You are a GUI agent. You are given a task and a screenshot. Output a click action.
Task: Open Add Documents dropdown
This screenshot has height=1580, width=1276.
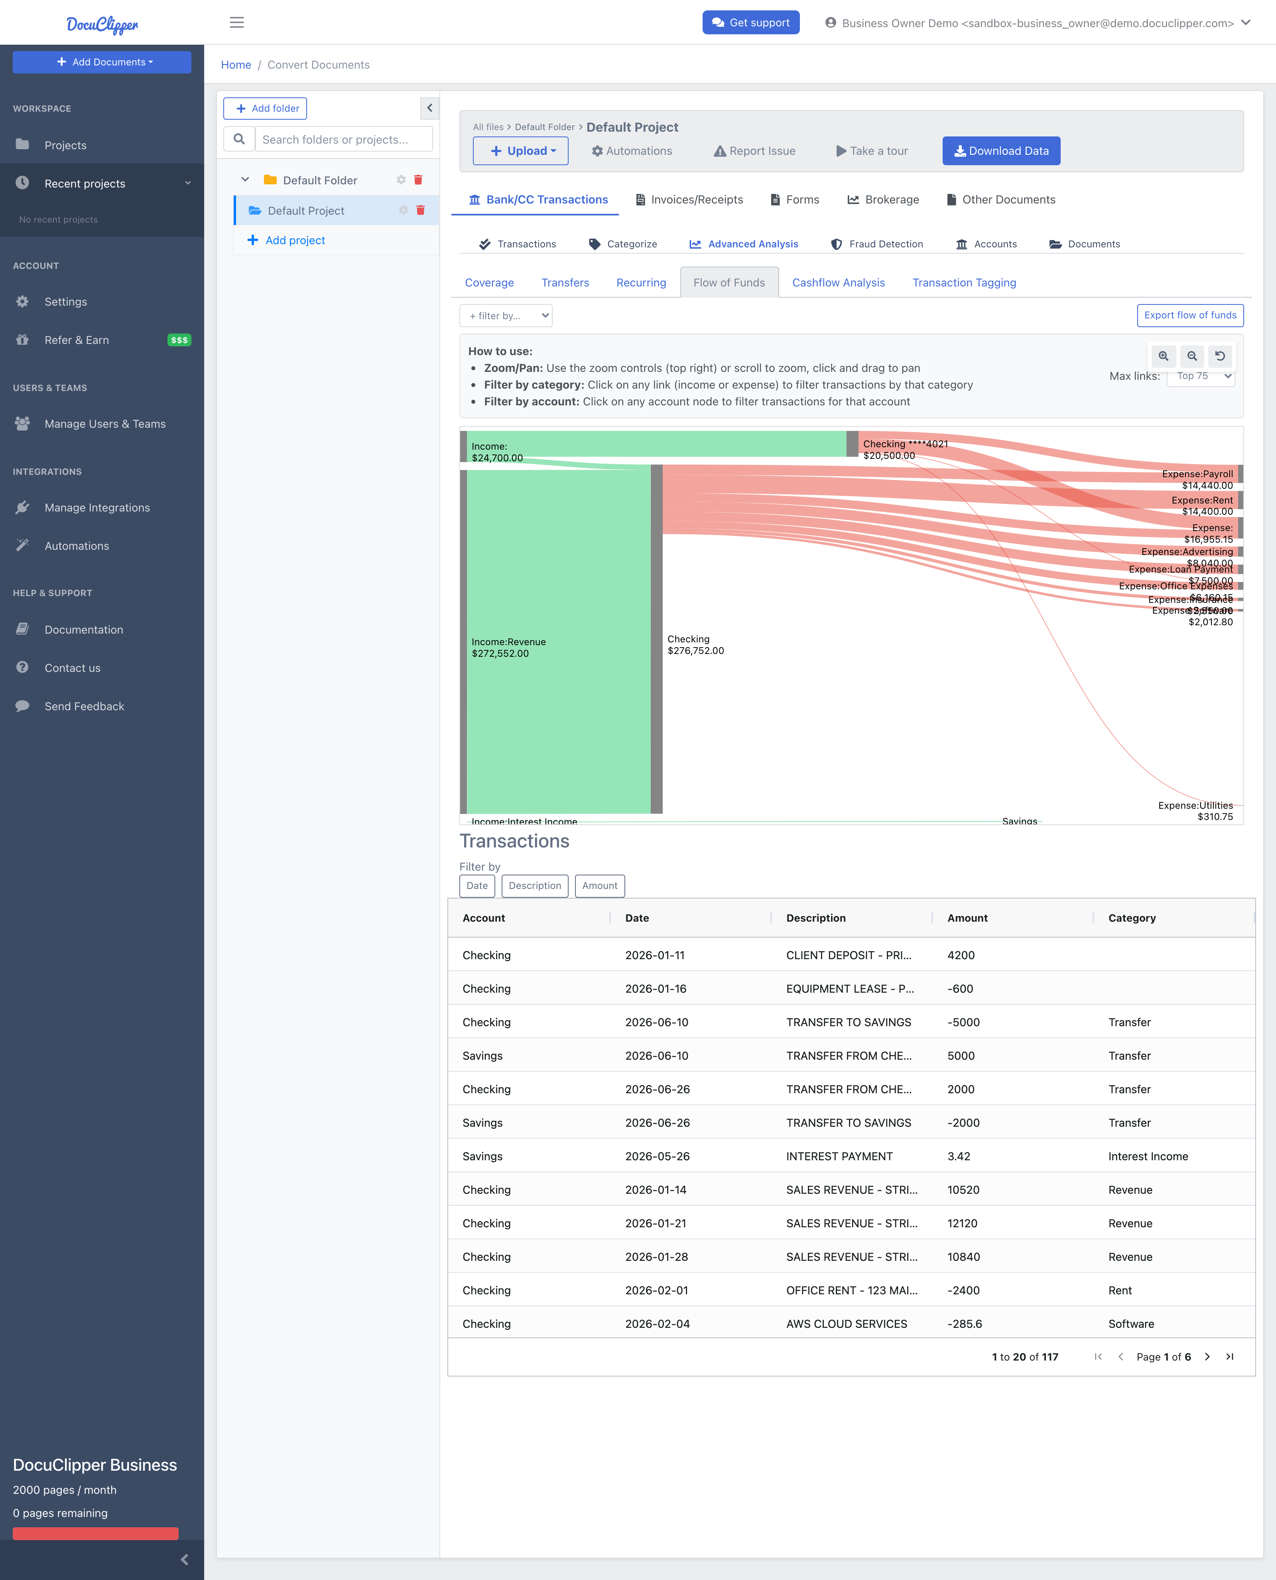102,62
